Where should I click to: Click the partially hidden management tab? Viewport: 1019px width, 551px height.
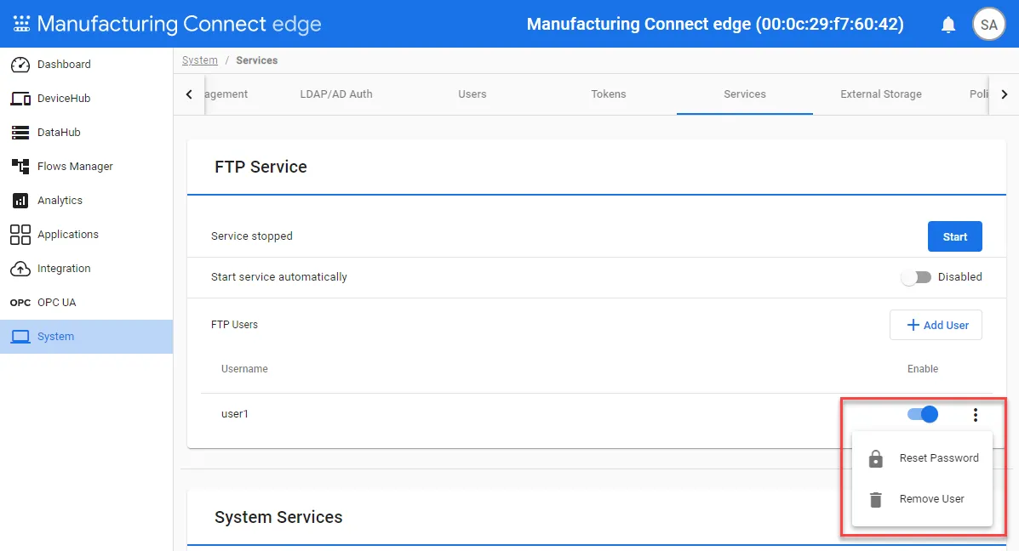pos(226,94)
